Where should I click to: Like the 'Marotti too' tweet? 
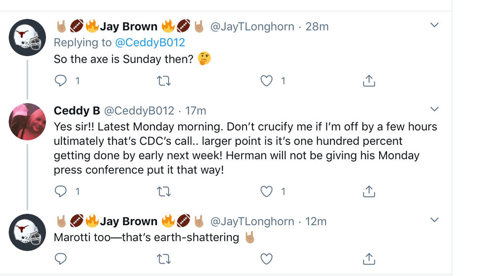tap(266, 258)
